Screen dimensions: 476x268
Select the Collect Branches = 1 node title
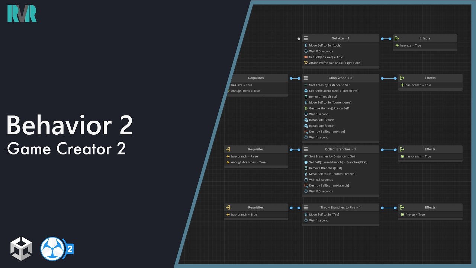pos(340,149)
